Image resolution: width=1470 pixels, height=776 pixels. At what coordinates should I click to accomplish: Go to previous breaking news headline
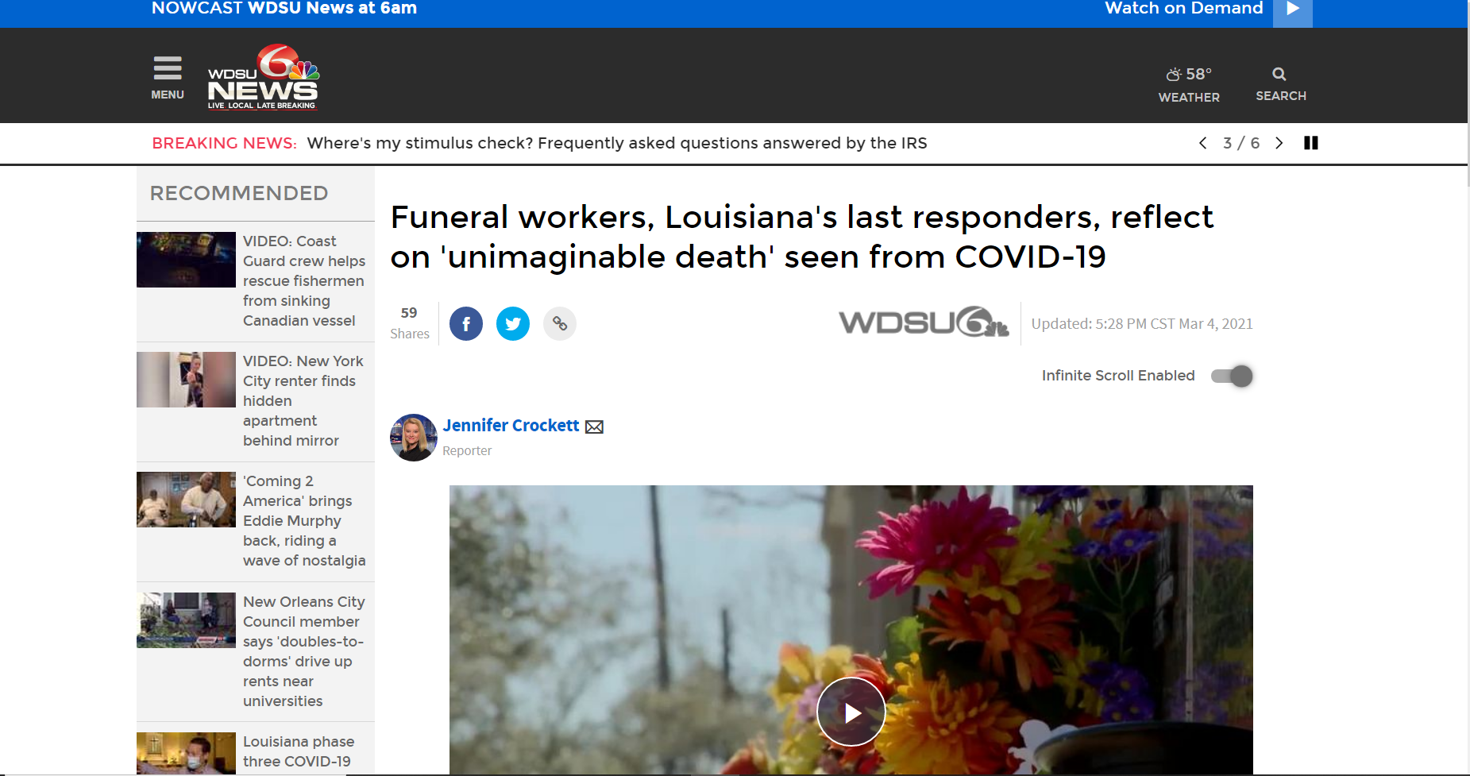click(1203, 143)
